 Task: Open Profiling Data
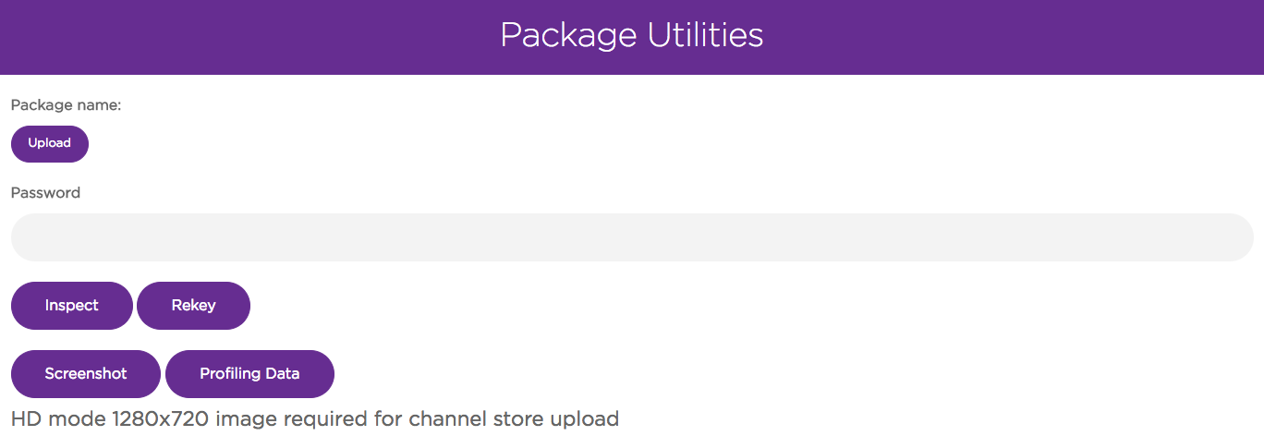(249, 374)
